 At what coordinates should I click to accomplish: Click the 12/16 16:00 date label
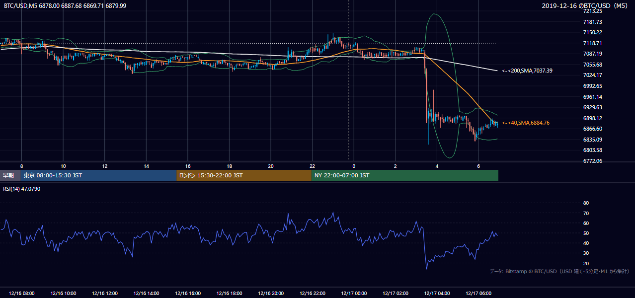click(188, 294)
